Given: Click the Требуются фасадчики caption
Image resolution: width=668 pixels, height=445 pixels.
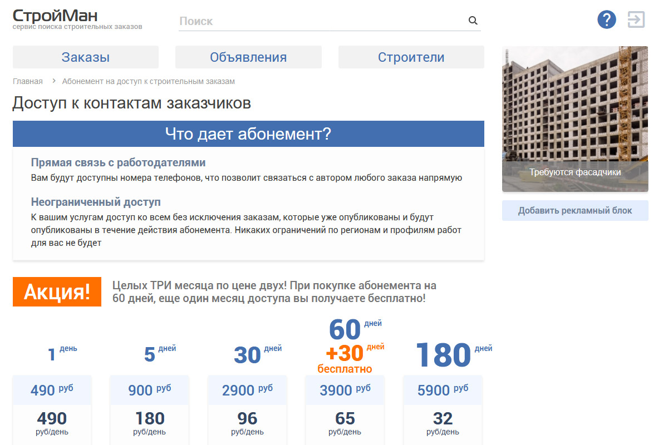Looking at the screenshot, I should point(575,172).
